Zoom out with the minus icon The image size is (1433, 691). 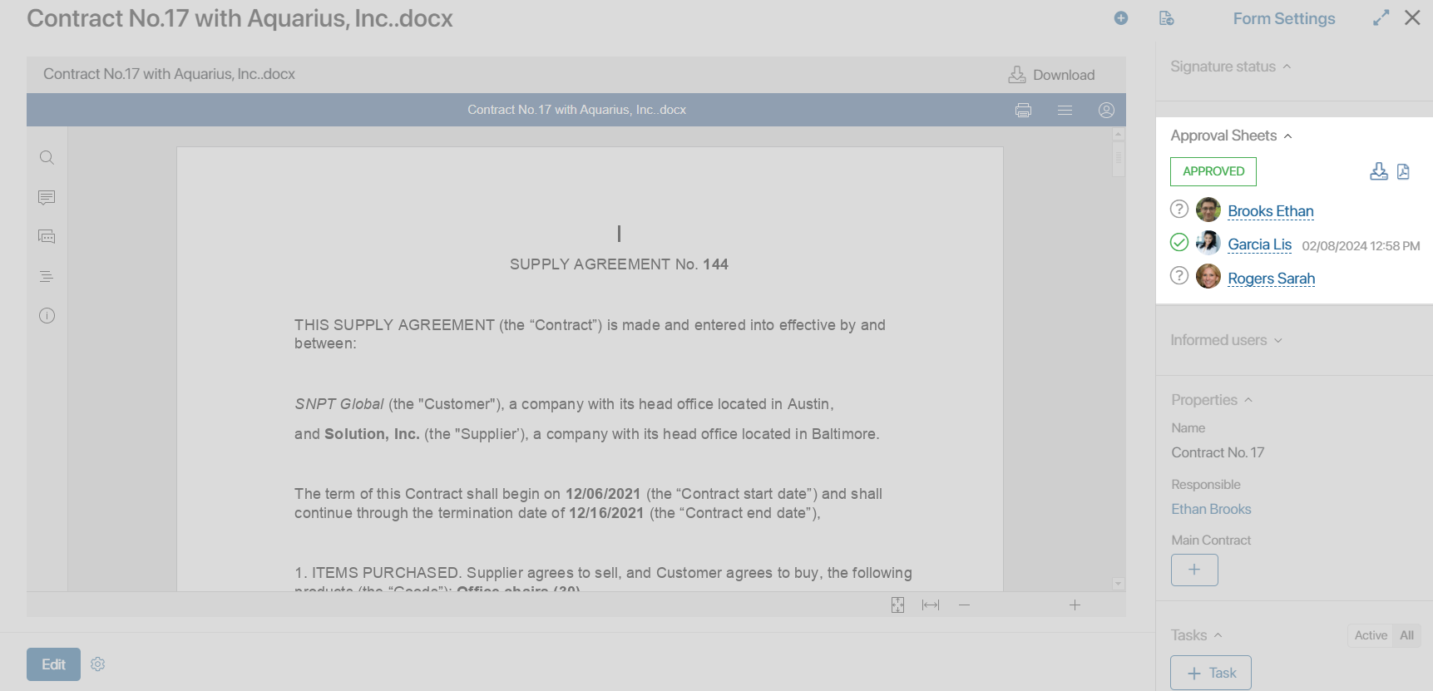click(x=964, y=605)
